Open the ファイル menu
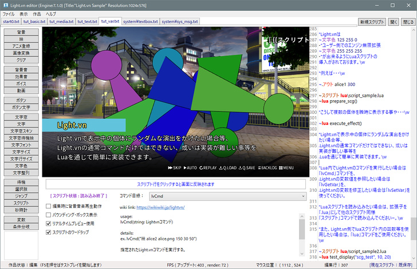The height and width of the screenshot is (269, 417). (x=9, y=14)
